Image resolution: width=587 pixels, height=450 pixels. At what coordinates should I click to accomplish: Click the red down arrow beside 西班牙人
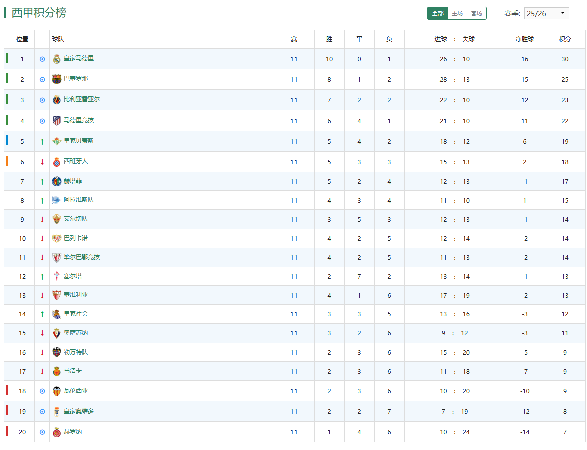point(42,162)
